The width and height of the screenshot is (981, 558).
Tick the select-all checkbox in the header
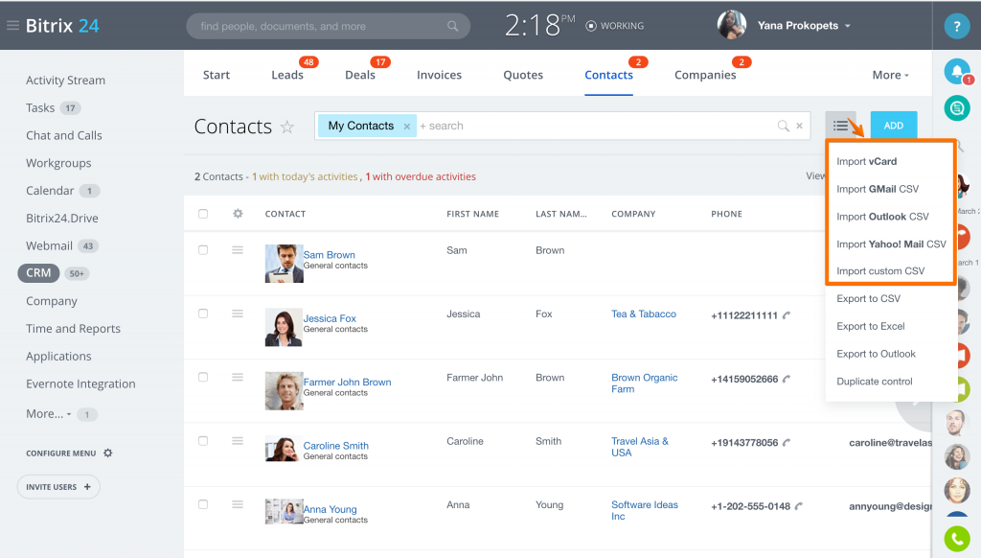[203, 214]
